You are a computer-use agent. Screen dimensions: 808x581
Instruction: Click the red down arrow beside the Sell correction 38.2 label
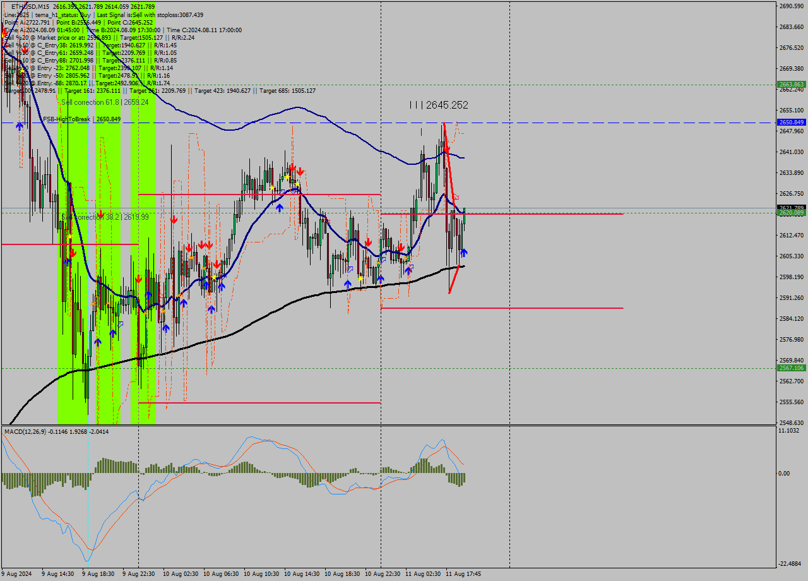coord(100,215)
